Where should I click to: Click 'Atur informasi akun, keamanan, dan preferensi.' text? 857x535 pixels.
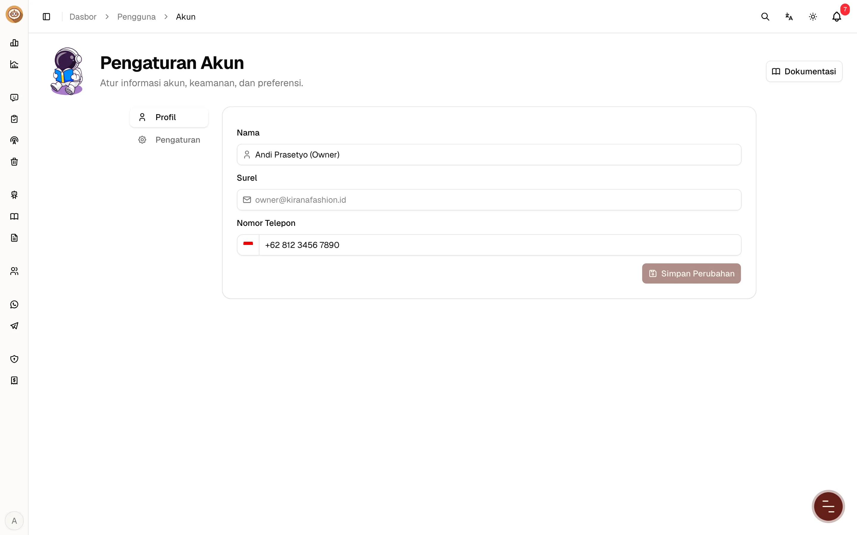[201, 83]
